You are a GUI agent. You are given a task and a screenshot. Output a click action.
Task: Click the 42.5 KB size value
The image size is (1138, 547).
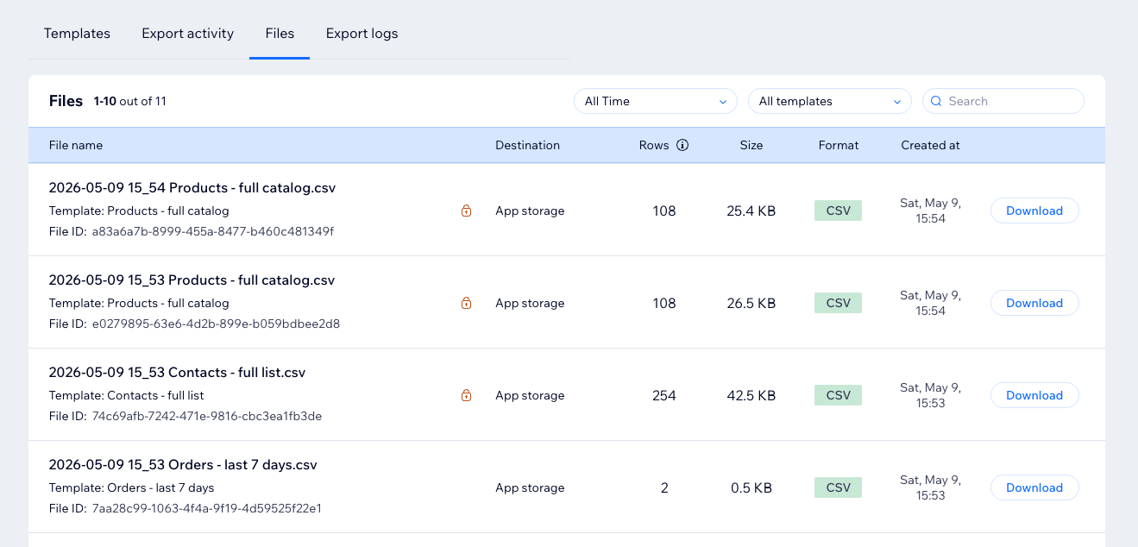(x=751, y=395)
